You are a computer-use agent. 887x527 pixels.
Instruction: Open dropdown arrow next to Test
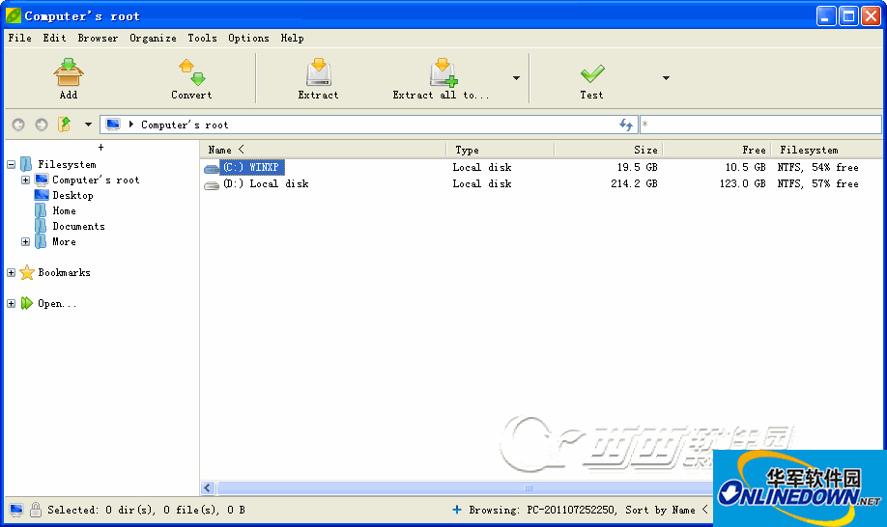[x=666, y=78]
